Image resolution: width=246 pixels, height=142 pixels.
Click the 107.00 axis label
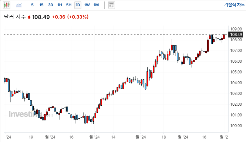coord(236,50)
